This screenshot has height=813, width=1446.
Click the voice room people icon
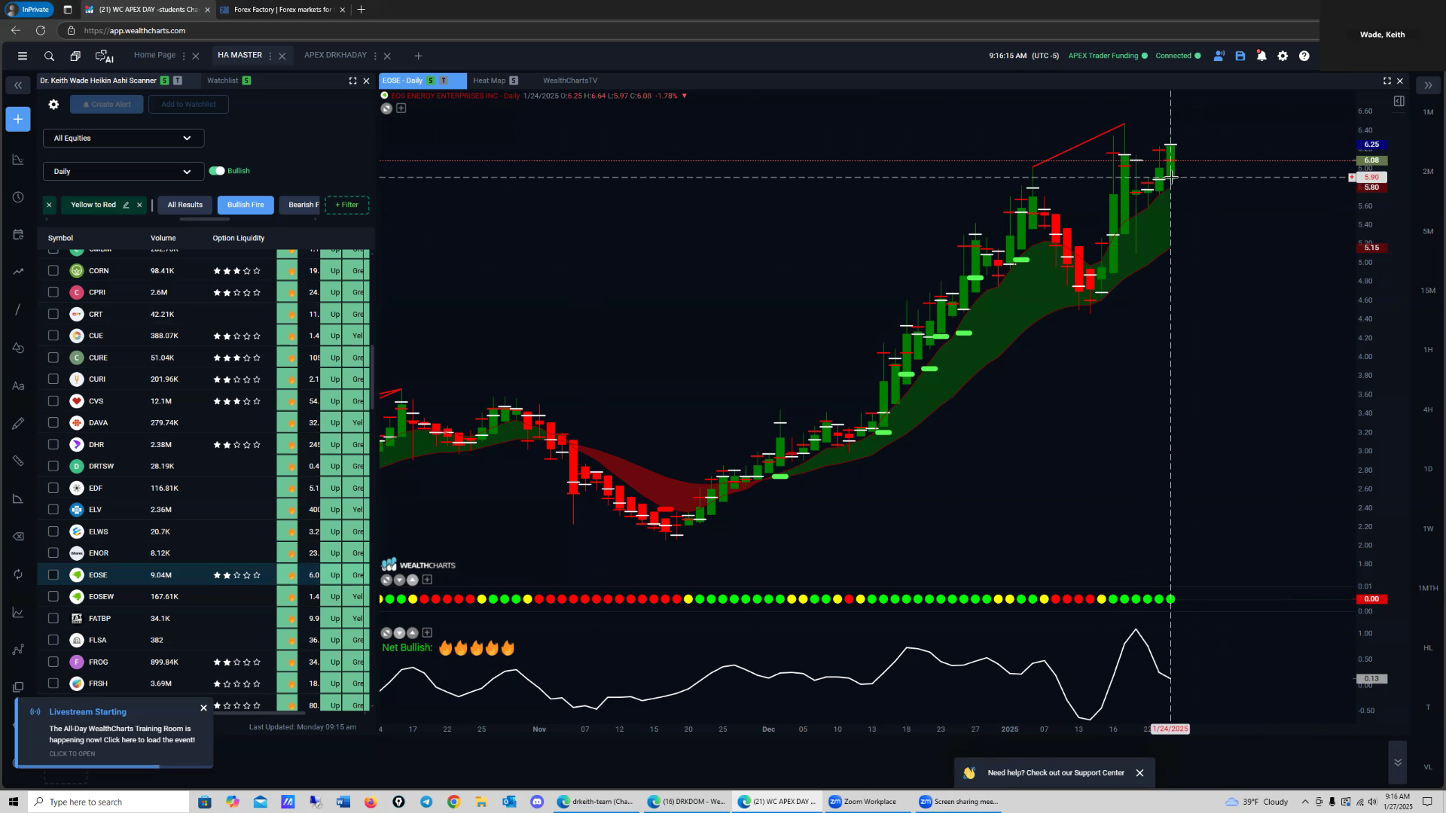pos(1219,56)
